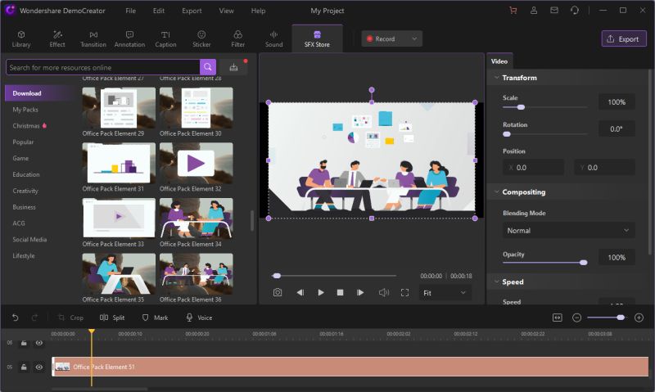655x392 pixels.
Task: Open the user account icon
Action: (x=534, y=11)
